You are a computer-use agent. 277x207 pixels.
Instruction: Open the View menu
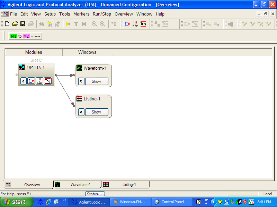point(36,14)
